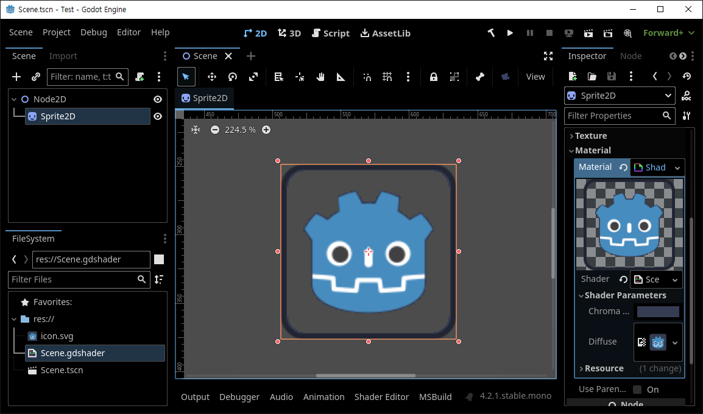
Task: Activate the Rotate Mode tool
Action: [x=232, y=77]
